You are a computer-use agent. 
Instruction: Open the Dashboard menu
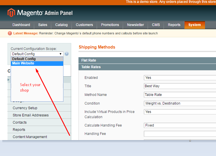click(x=21, y=25)
